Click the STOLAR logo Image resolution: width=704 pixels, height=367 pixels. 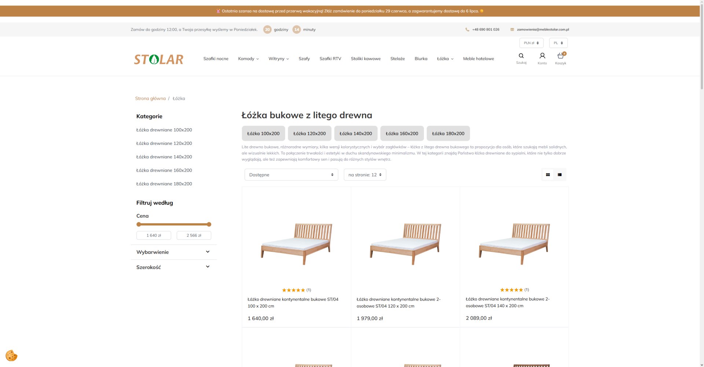click(158, 59)
